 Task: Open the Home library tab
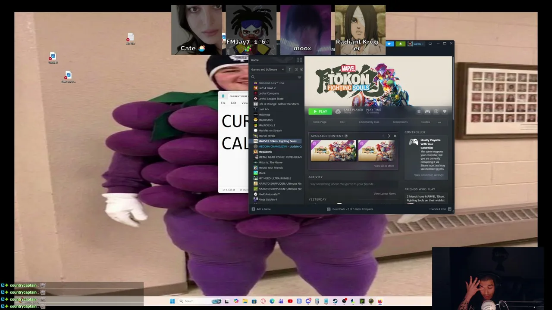tap(255, 60)
